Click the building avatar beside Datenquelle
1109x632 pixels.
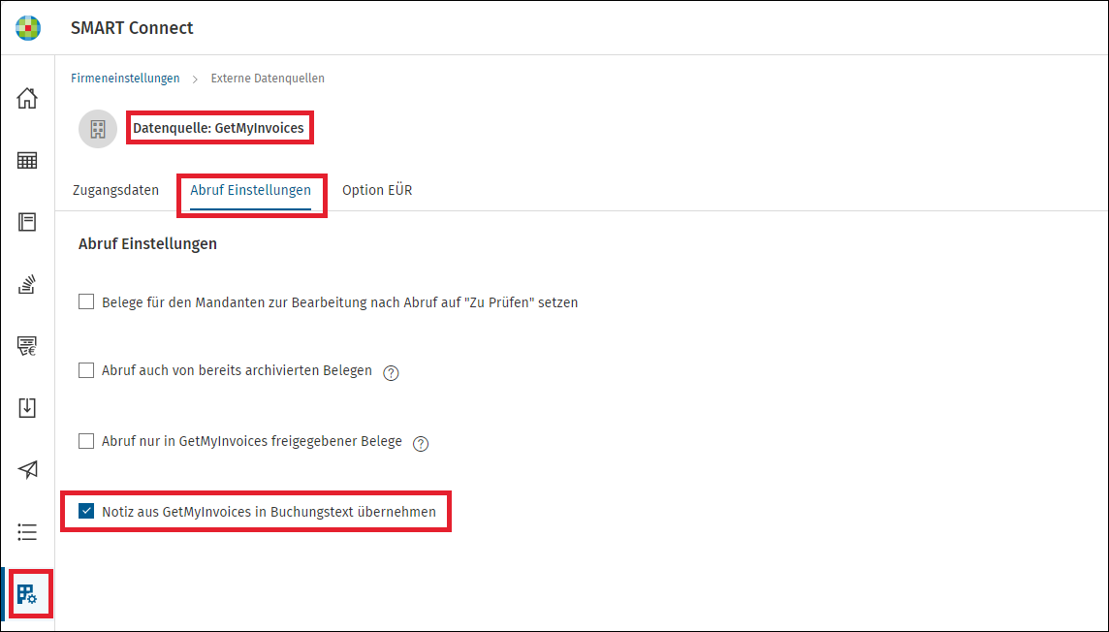pyautogui.click(x=98, y=129)
